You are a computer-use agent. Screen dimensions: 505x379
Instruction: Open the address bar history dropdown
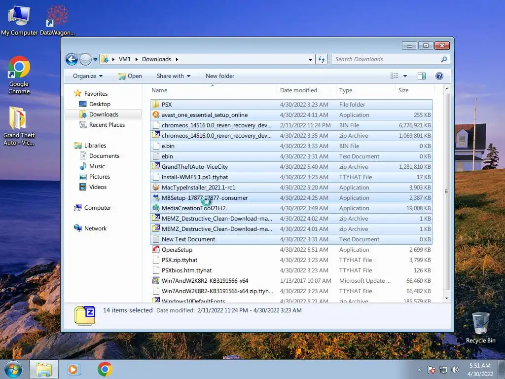(x=310, y=59)
